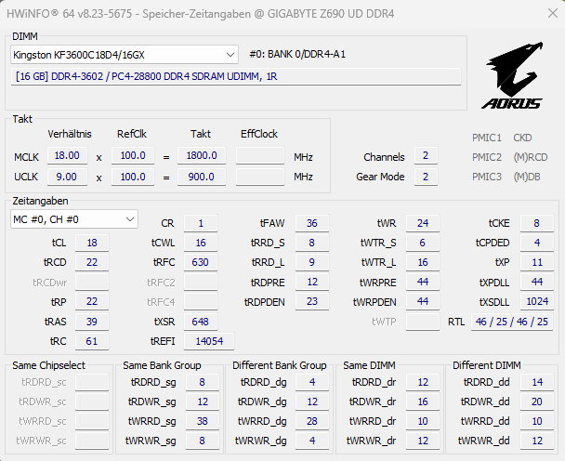The width and height of the screenshot is (565, 461).
Task: Click the CR value 1
Action: tap(201, 223)
